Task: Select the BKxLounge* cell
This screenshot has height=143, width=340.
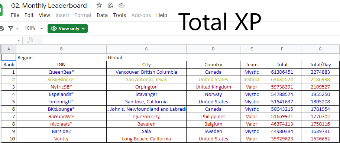Action: pos(61,109)
